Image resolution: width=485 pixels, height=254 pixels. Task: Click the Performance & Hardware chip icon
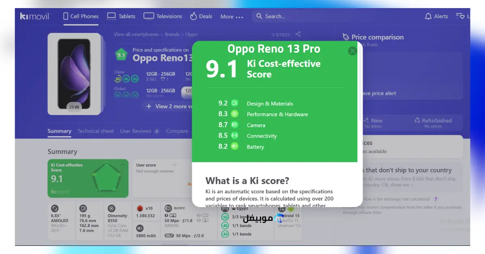coord(234,114)
